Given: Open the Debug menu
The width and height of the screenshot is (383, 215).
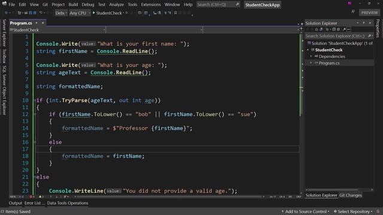Looking at the screenshot, I should tap(88, 4).
